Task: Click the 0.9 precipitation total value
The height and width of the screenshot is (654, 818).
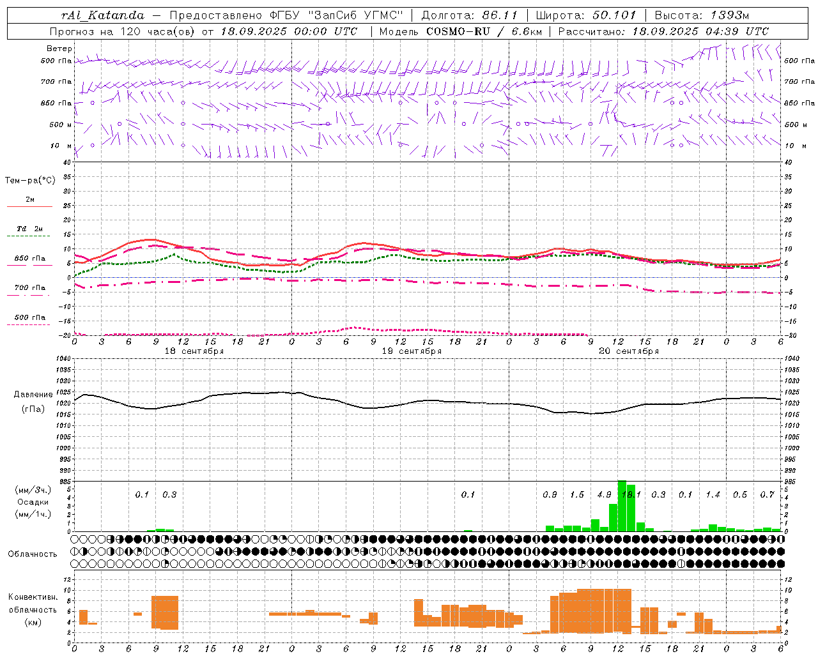Action: tap(550, 495)
